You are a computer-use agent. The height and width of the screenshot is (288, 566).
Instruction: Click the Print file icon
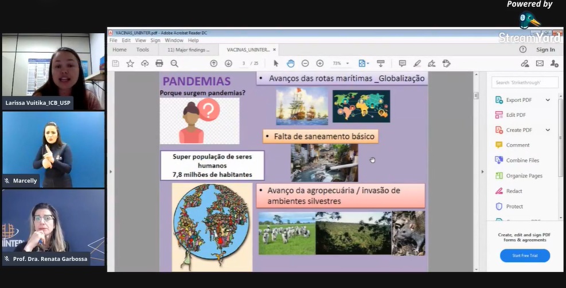159,64
